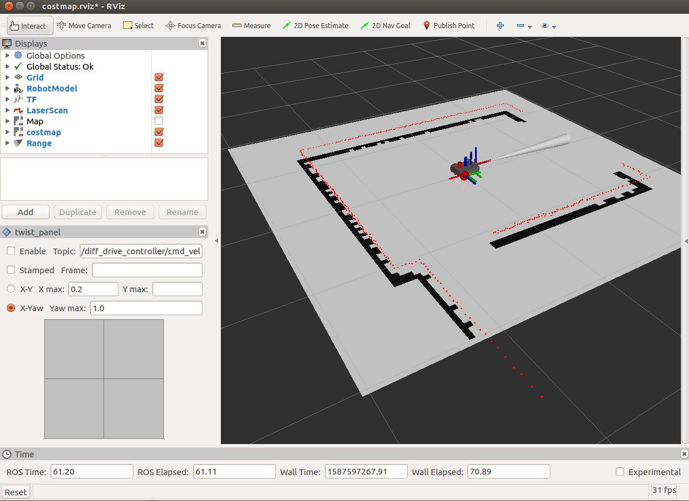Image resolution: width=689 pixels, height=501 pixels.
Task: Tick the Experimental checkbox
Action: click(620, 472)
